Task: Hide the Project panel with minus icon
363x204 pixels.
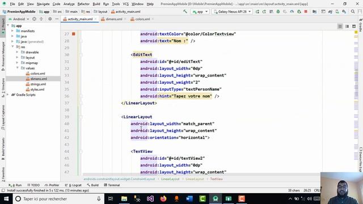Action: tap(57, 19)
